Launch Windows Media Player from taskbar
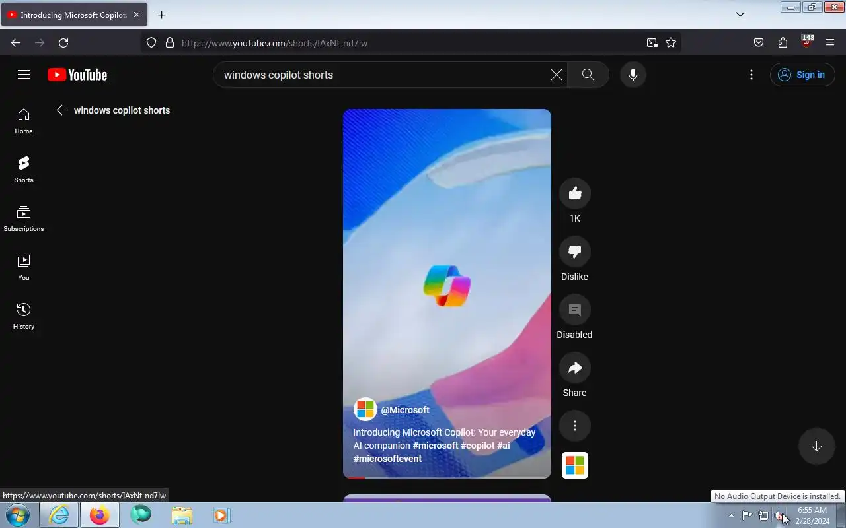Image resolution: width=846 pixels, height=528 pixels. tap(221, 515)
